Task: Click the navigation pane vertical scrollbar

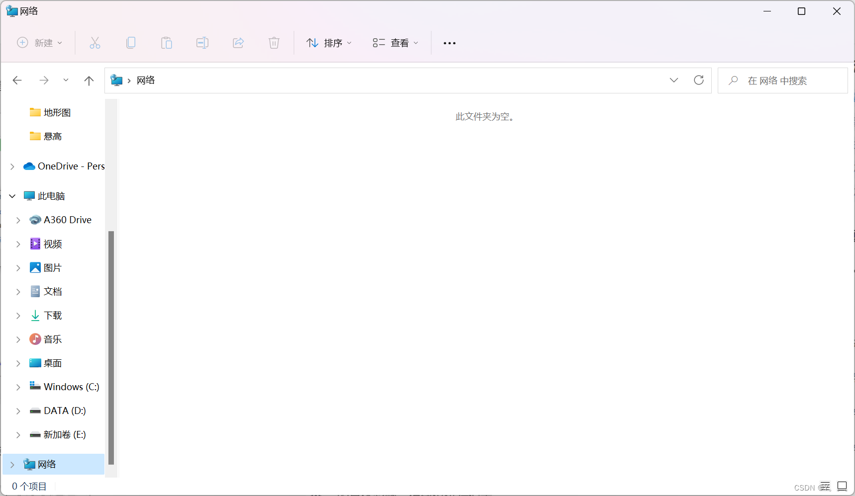Action: [111, 348]
